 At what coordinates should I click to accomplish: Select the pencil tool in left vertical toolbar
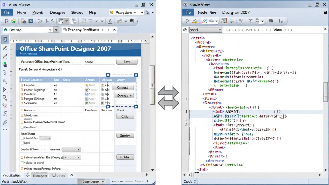[4, 57]
